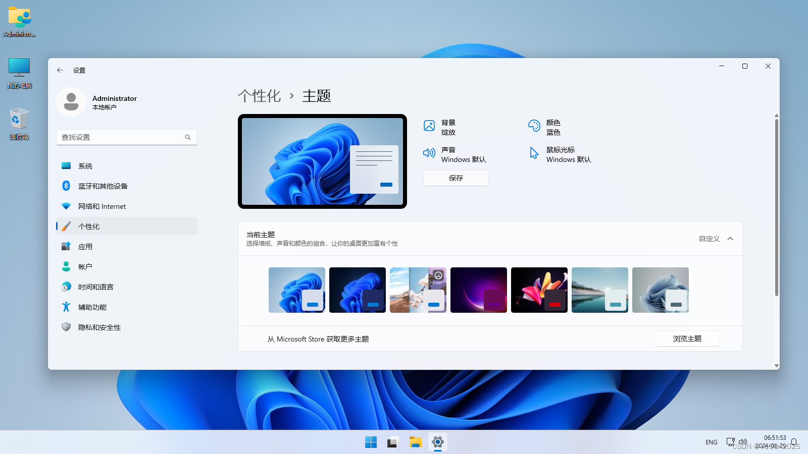
Task: Minimize the Settings window
Action: click(722, 66)
